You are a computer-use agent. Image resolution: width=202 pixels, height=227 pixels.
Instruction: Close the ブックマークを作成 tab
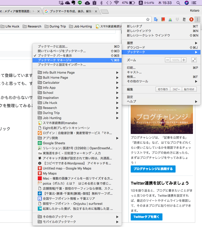click(x=96, y=11)
